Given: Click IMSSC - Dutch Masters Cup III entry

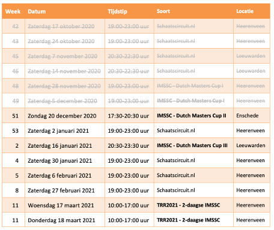Looking at the screenshot, I should point(192,145).
